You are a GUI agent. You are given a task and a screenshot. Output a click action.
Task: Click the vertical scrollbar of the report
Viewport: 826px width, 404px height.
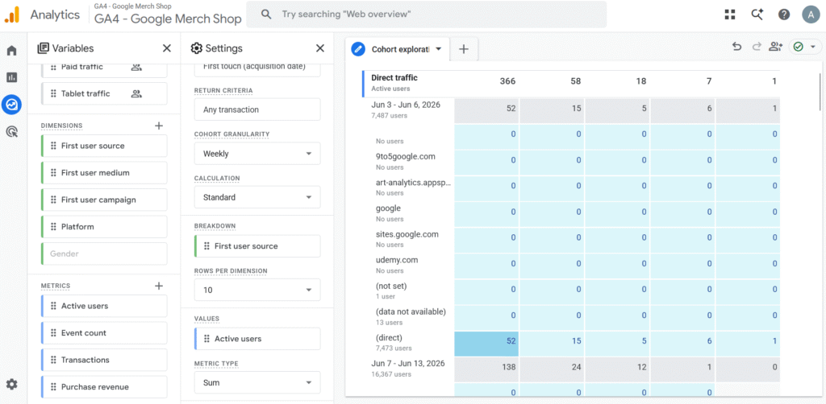(x=820, y=92)
